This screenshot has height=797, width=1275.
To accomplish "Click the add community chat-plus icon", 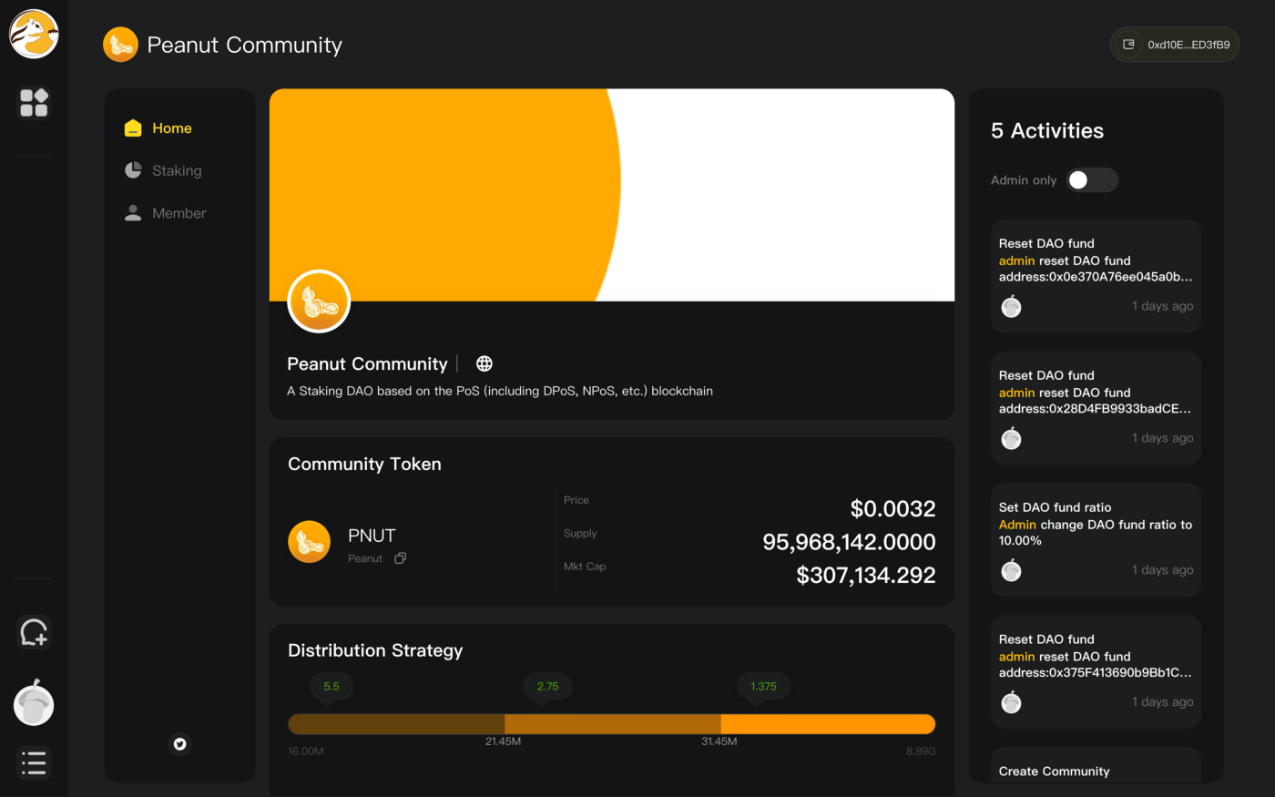I will point(34,631).
